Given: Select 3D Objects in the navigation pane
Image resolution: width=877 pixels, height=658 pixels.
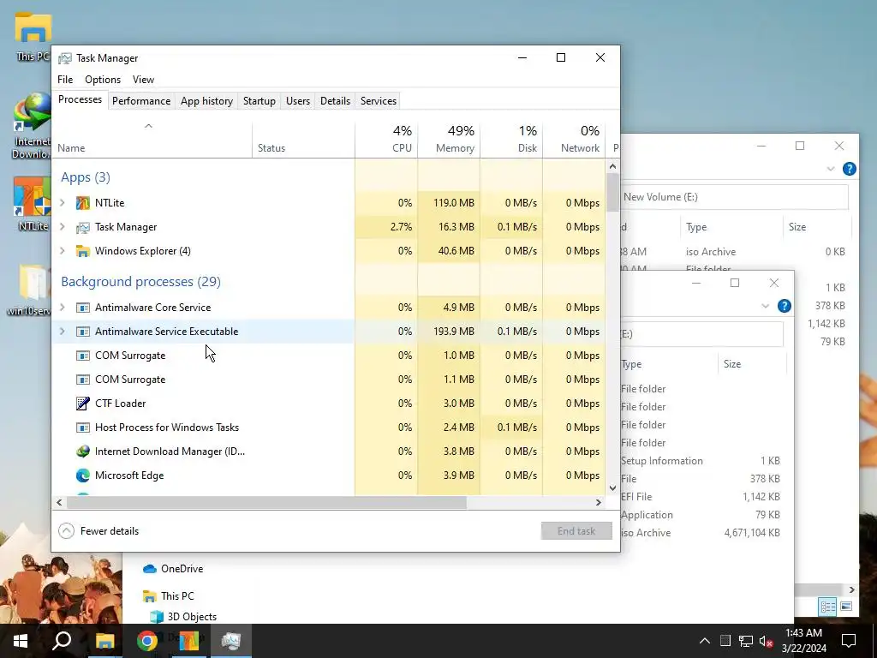Looking at the screenshot, I should click(183, 617).
